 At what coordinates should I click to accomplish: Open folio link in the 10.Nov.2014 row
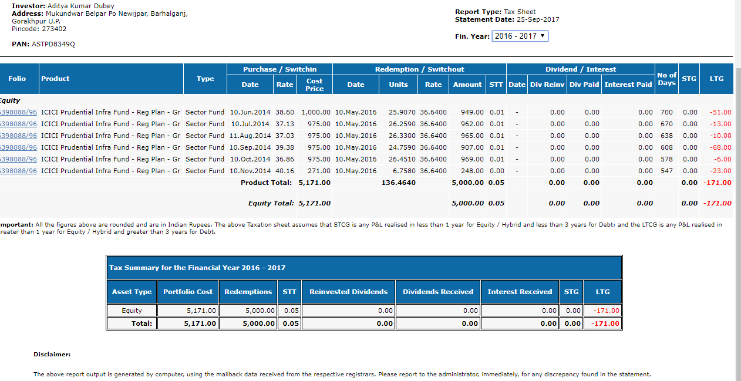tap(18, 171)
